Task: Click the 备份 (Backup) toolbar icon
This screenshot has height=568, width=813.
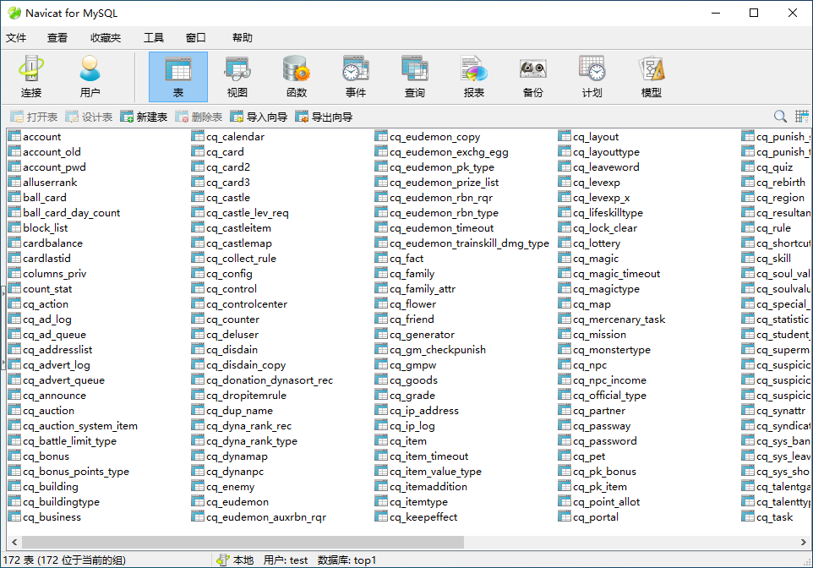Action: 532,77
